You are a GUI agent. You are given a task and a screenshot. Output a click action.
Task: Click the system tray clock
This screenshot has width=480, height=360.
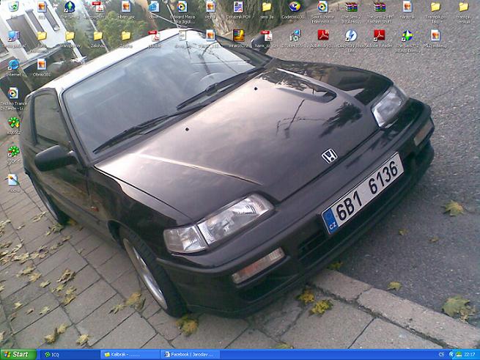[x=468, y=354]
